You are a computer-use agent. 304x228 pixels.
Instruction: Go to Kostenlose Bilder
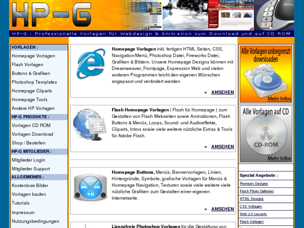coord(30,185)
